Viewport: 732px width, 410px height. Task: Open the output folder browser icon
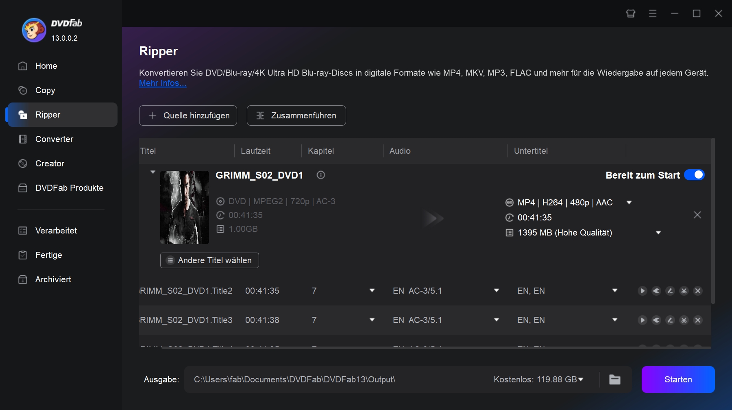pyautogui.click(x=615, y=379)
